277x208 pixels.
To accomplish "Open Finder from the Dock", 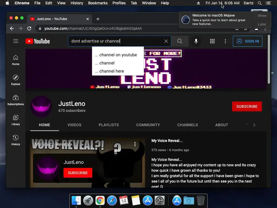I will pyautogui.click(x=76, y=201).
